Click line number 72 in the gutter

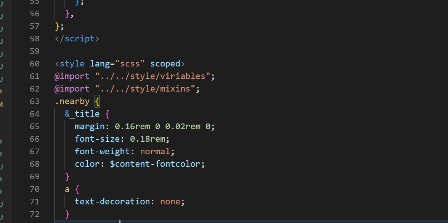coord(34,214)
